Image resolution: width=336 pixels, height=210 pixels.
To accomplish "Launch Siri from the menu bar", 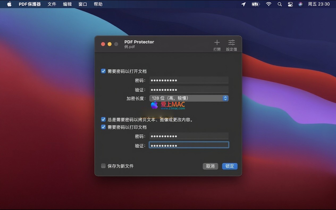I will point(300,4).
